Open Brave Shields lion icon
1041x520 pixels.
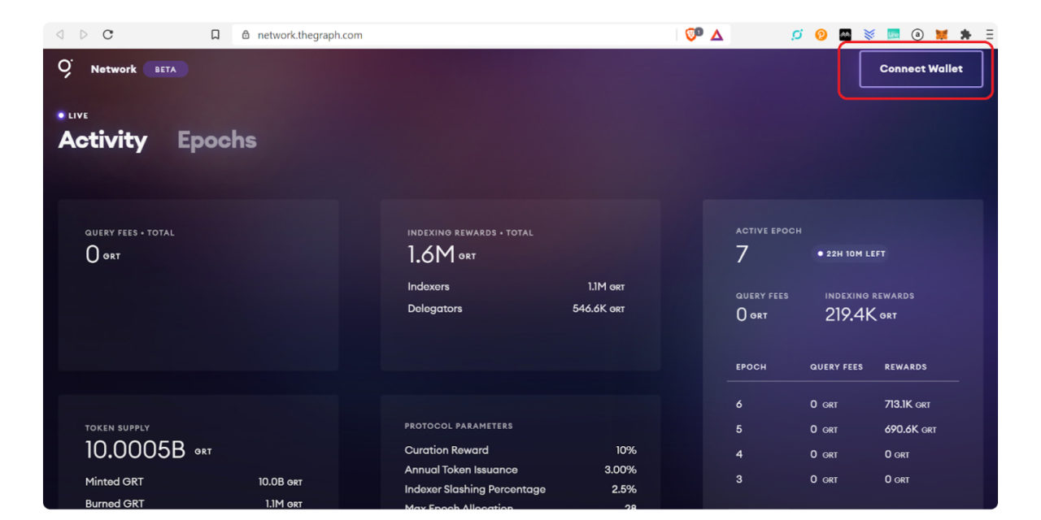[x=692, y=35]
